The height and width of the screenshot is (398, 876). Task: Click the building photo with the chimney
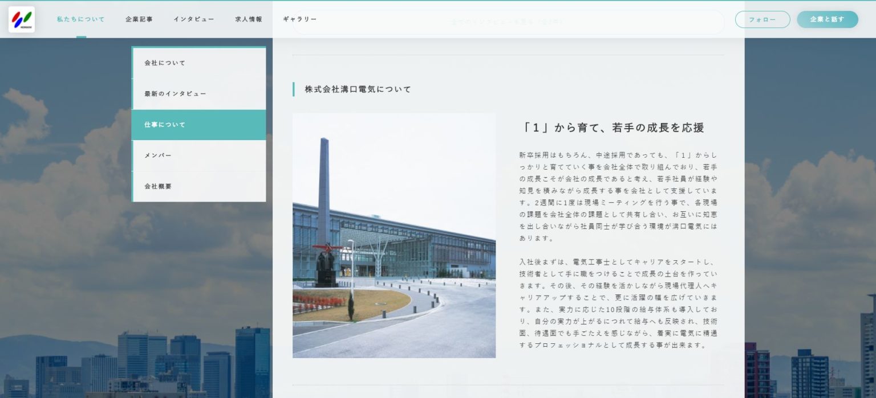pos(394,235)
